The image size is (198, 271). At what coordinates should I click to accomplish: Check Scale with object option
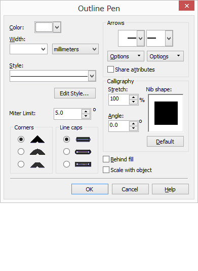106,170
